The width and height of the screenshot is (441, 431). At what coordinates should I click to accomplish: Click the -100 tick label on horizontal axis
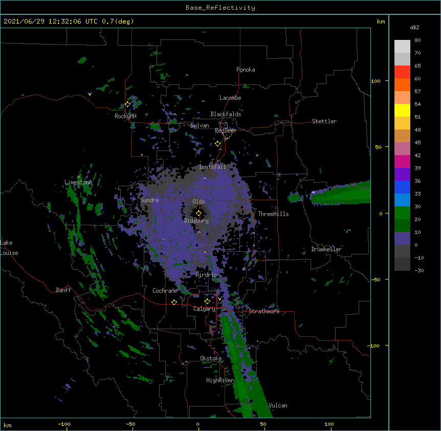point(64,424)
